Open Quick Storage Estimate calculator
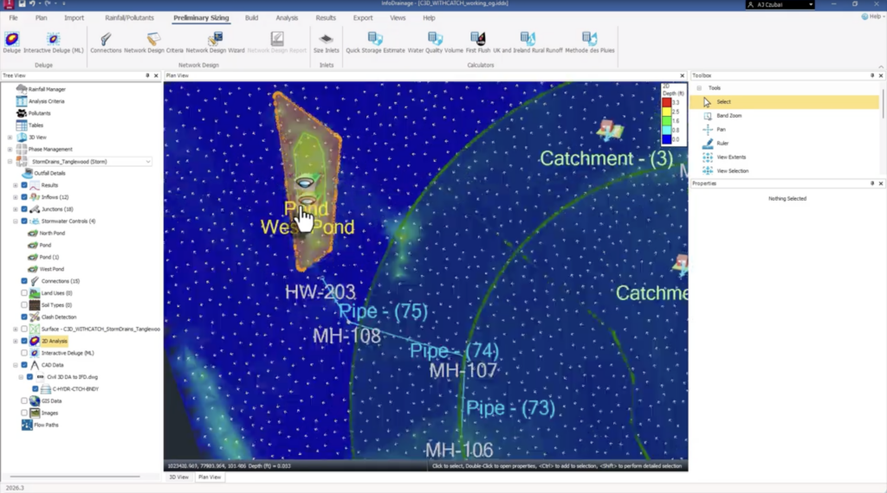 pos(375,43)
